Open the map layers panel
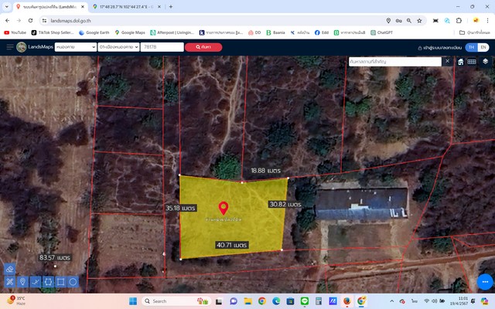 [485, 61]
